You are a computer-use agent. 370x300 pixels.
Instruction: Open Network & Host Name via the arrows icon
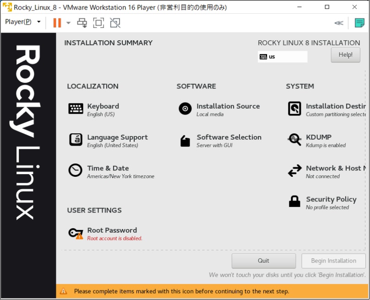pos(294,170)
